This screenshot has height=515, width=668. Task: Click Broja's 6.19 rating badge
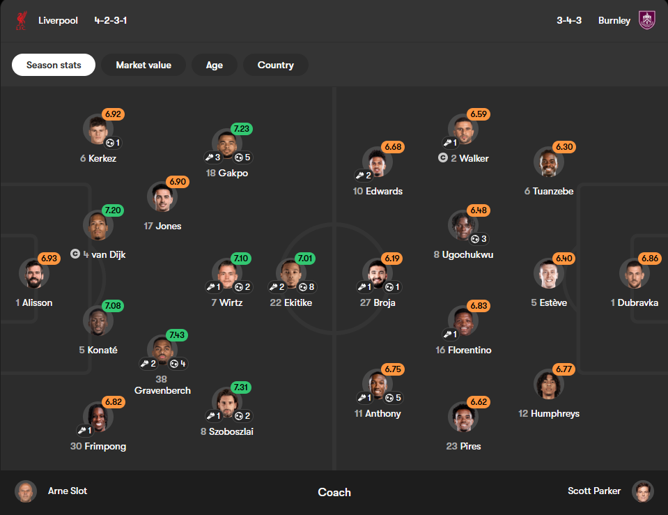[x=392, y=259]
